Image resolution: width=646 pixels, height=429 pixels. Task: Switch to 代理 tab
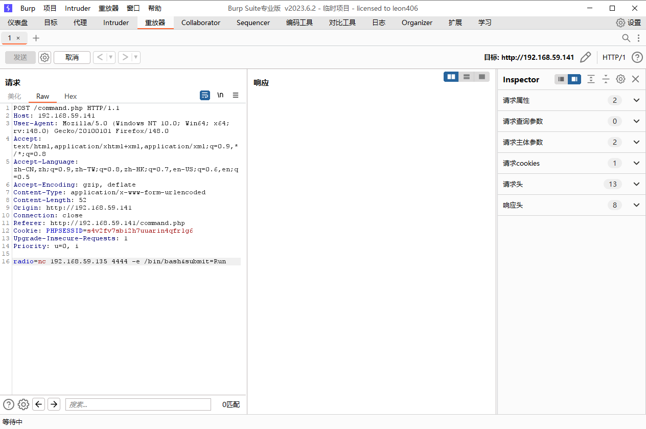[x=80, y=22]
